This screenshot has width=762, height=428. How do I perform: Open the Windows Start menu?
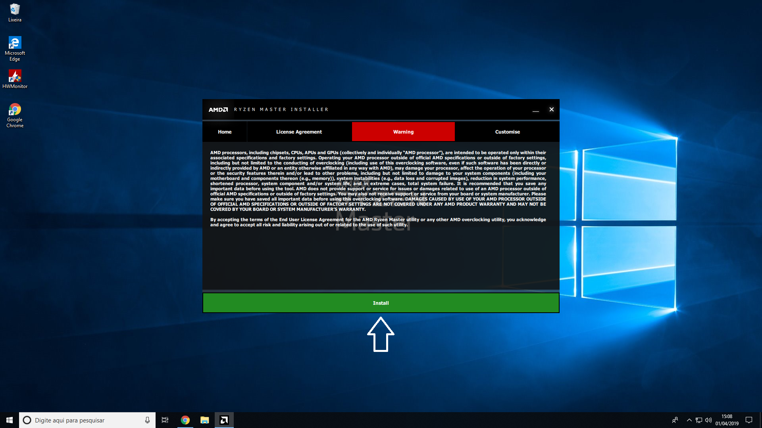(10, 420)
